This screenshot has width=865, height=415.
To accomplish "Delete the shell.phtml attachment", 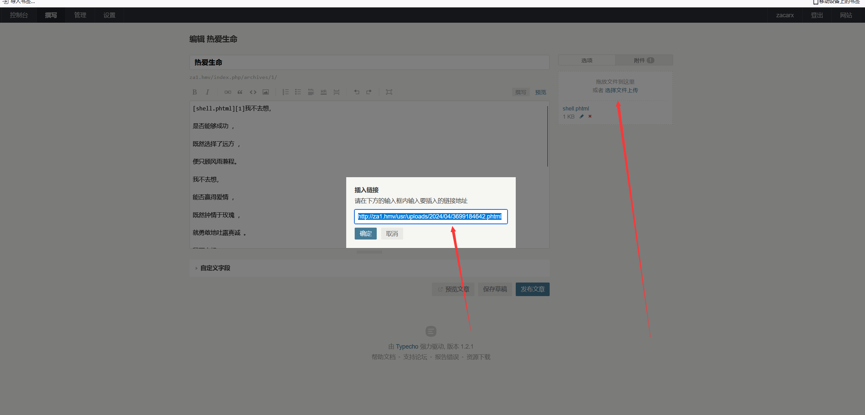I will (590, 116).
